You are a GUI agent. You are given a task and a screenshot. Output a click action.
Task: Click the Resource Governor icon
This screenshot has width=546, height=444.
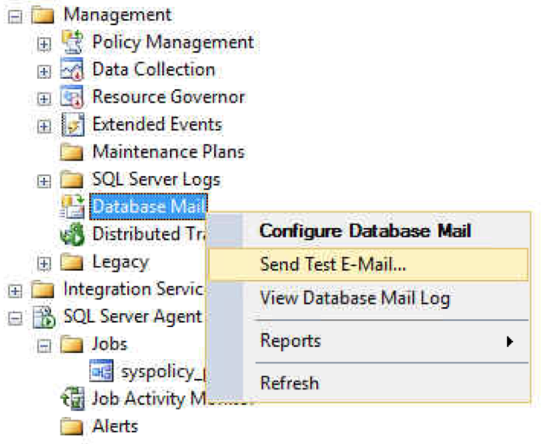72,96
